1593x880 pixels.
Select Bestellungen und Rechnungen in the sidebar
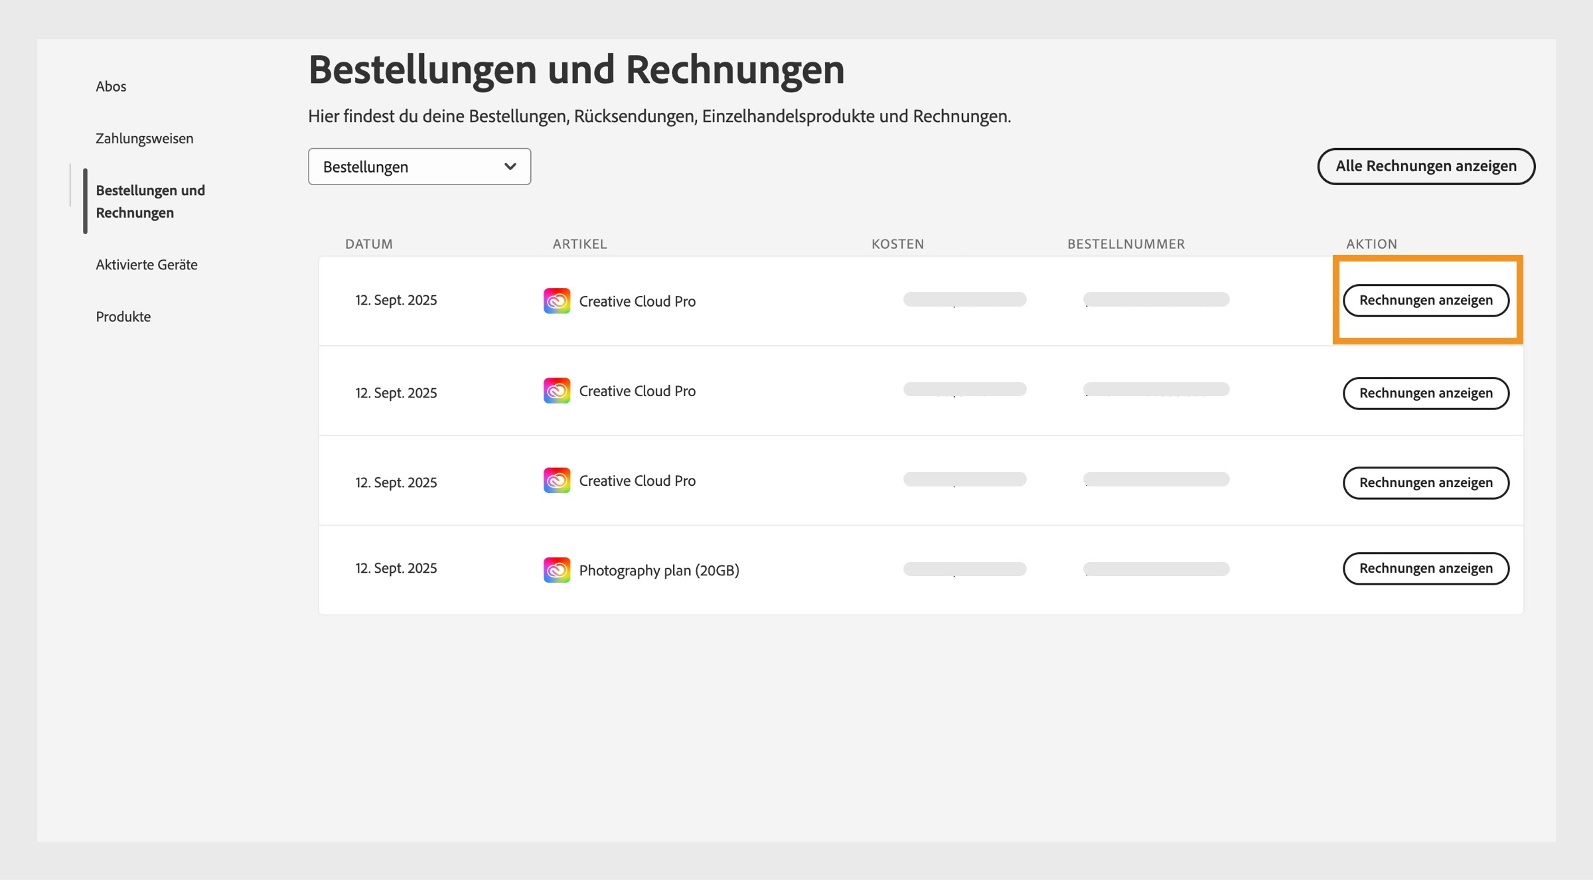point(150,201)
